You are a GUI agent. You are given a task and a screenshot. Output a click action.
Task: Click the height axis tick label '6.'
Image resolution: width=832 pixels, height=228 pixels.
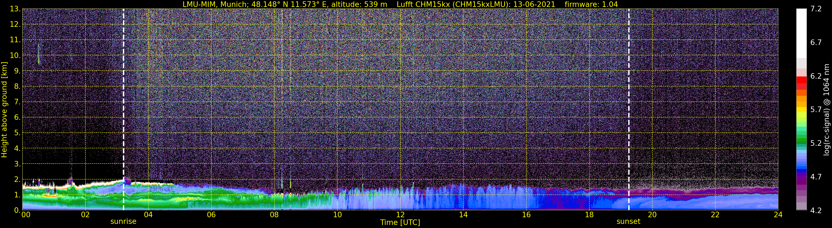(17, 117)
